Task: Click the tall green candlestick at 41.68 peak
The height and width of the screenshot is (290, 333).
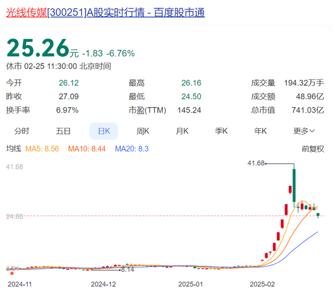Action: [x=294, y=185]
